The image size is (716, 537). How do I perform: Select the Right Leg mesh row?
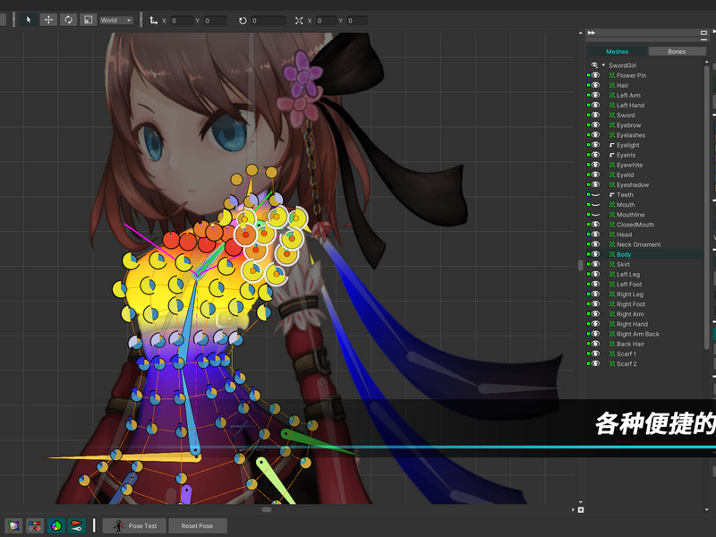645,294
